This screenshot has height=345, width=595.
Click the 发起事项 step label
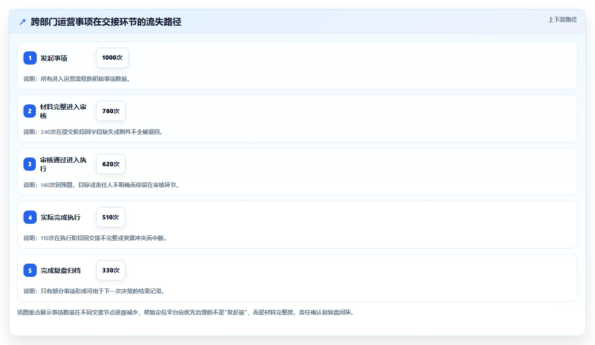(54, 58)
